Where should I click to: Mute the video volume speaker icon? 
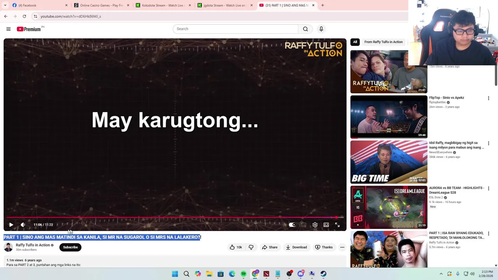coord(23,225)
